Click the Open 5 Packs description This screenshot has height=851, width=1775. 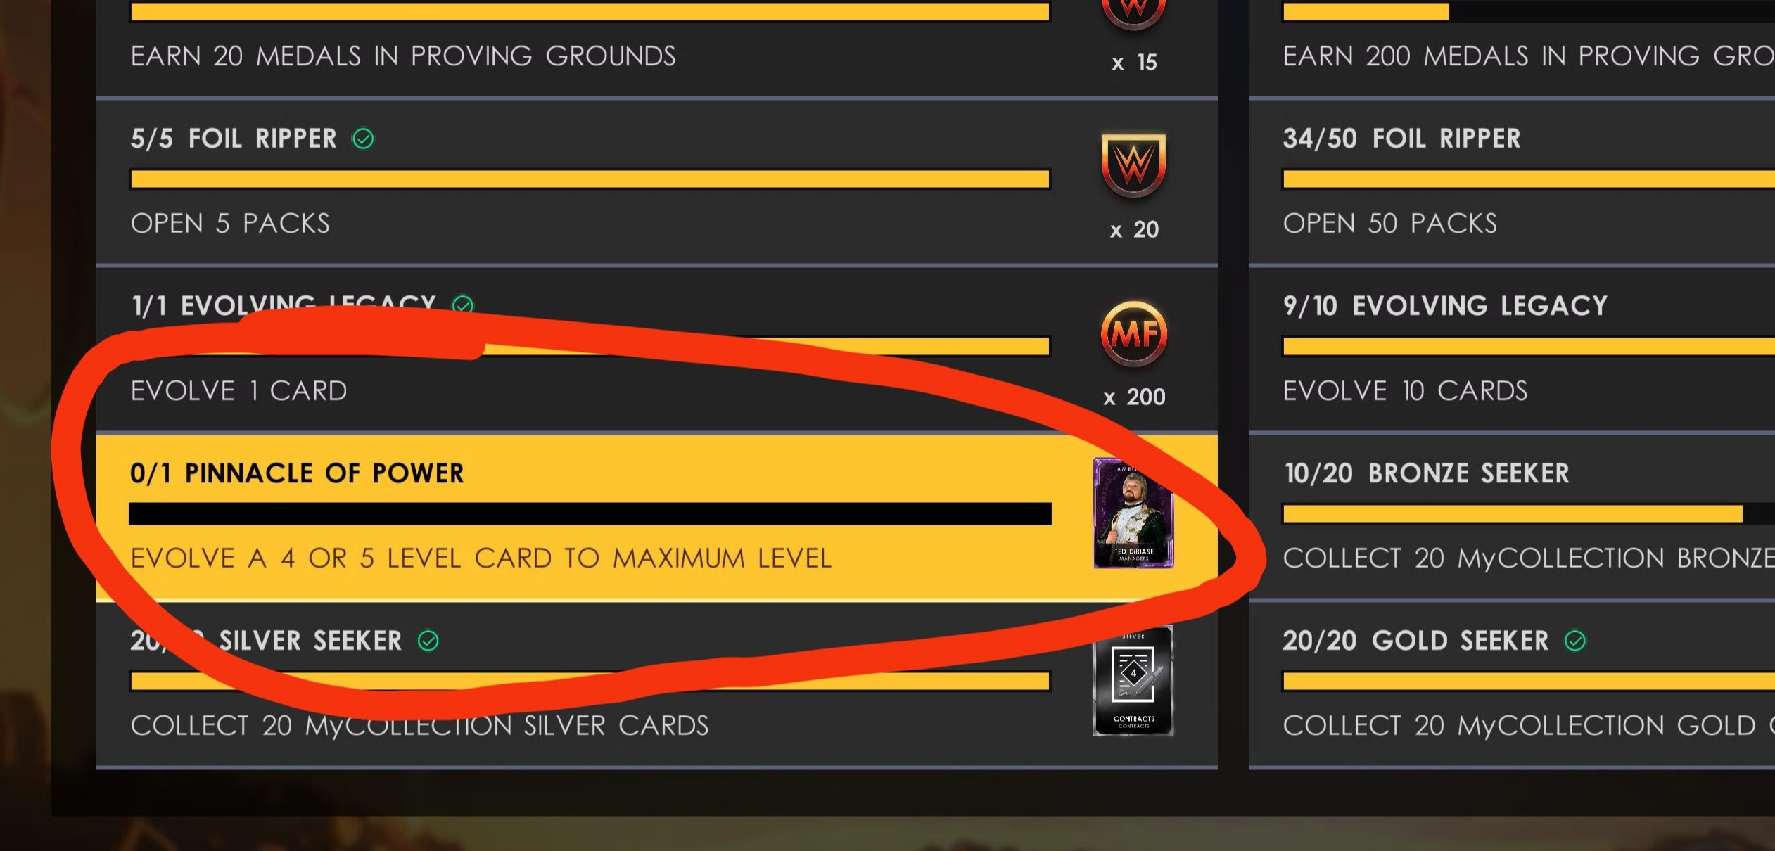230,224
